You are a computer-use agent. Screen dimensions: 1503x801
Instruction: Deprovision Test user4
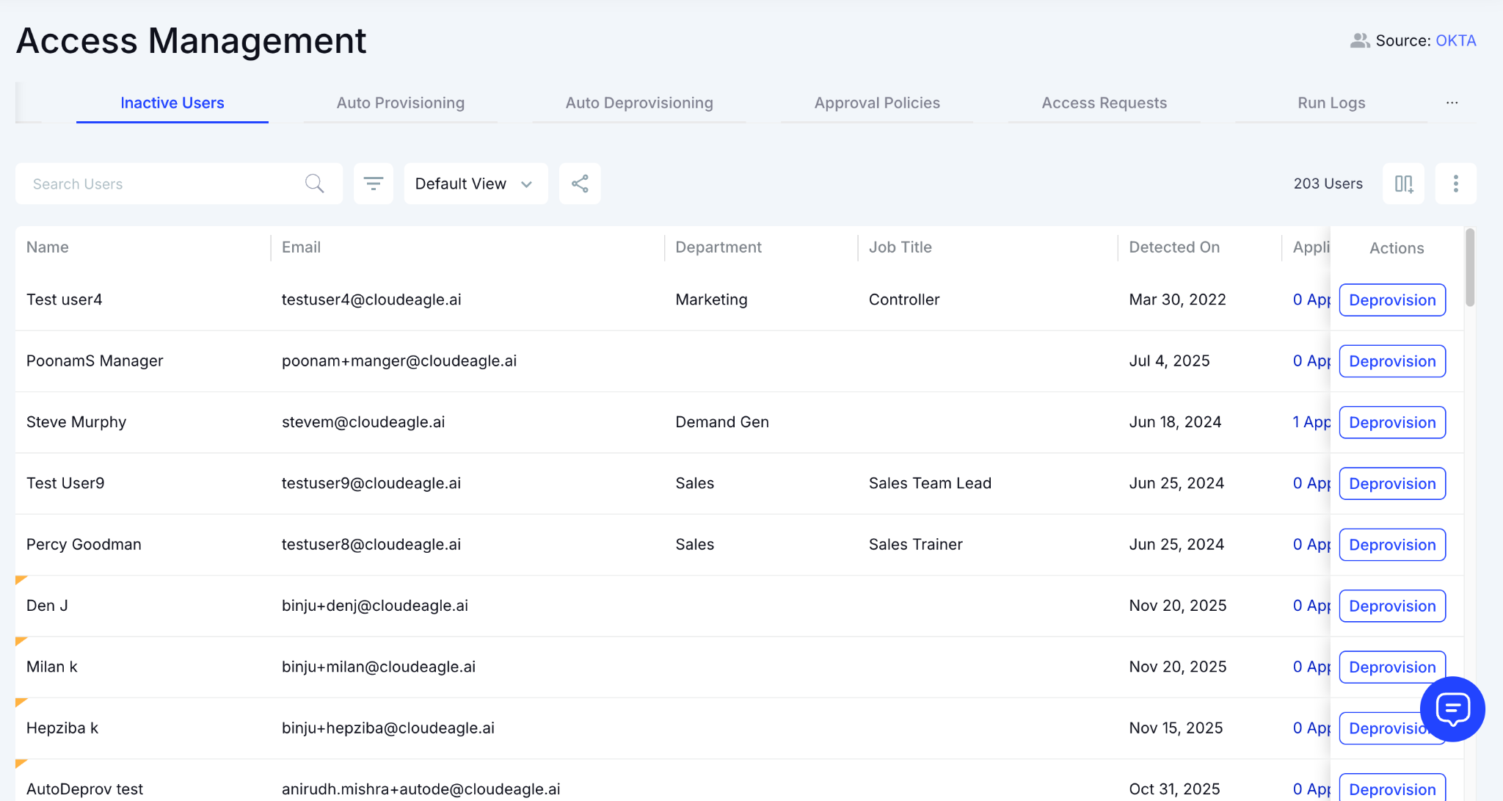coord(1391,300)
